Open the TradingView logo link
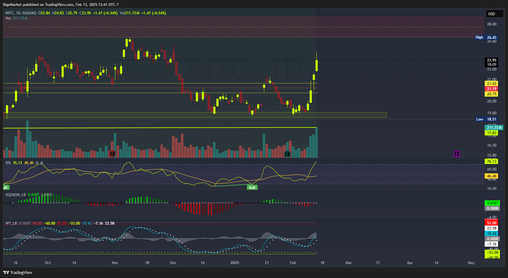This screenshot has height=278, width=508. (x=18, y=272)
